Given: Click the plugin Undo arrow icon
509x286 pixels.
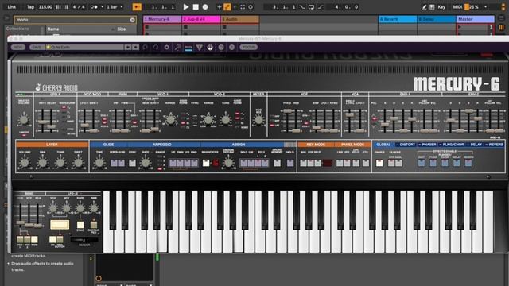Looking at the screenshot, I should tap(145, 48).
